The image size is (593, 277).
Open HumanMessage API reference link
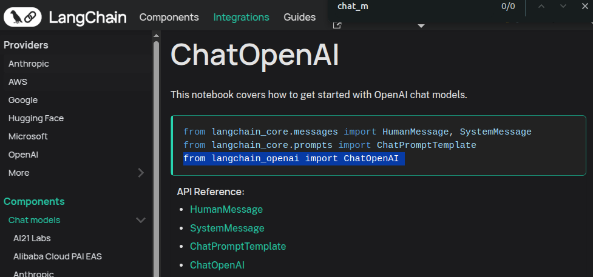tap(226, 209)
